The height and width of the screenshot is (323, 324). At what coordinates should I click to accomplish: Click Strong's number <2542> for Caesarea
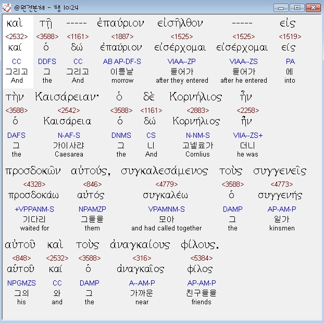click(68, 110)
